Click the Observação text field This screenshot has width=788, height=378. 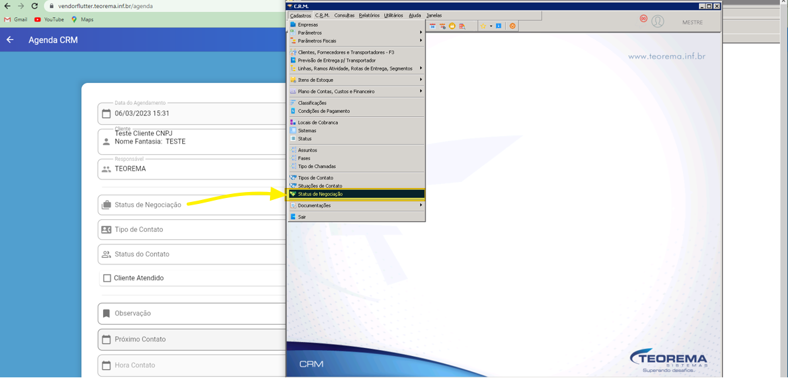[x=192, y=314]
